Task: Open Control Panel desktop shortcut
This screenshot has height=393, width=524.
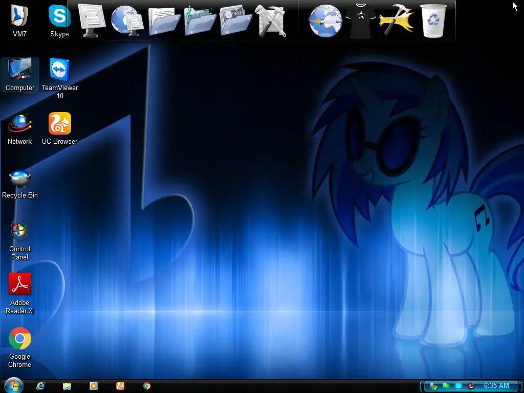Action: 20,240
